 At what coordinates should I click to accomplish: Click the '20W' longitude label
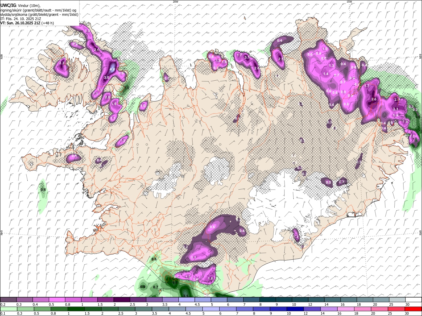click(175, 2)
